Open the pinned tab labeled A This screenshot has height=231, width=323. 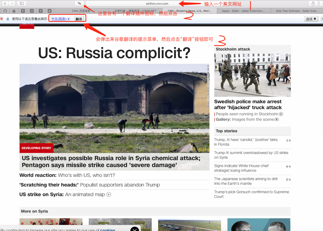[50, 11]
